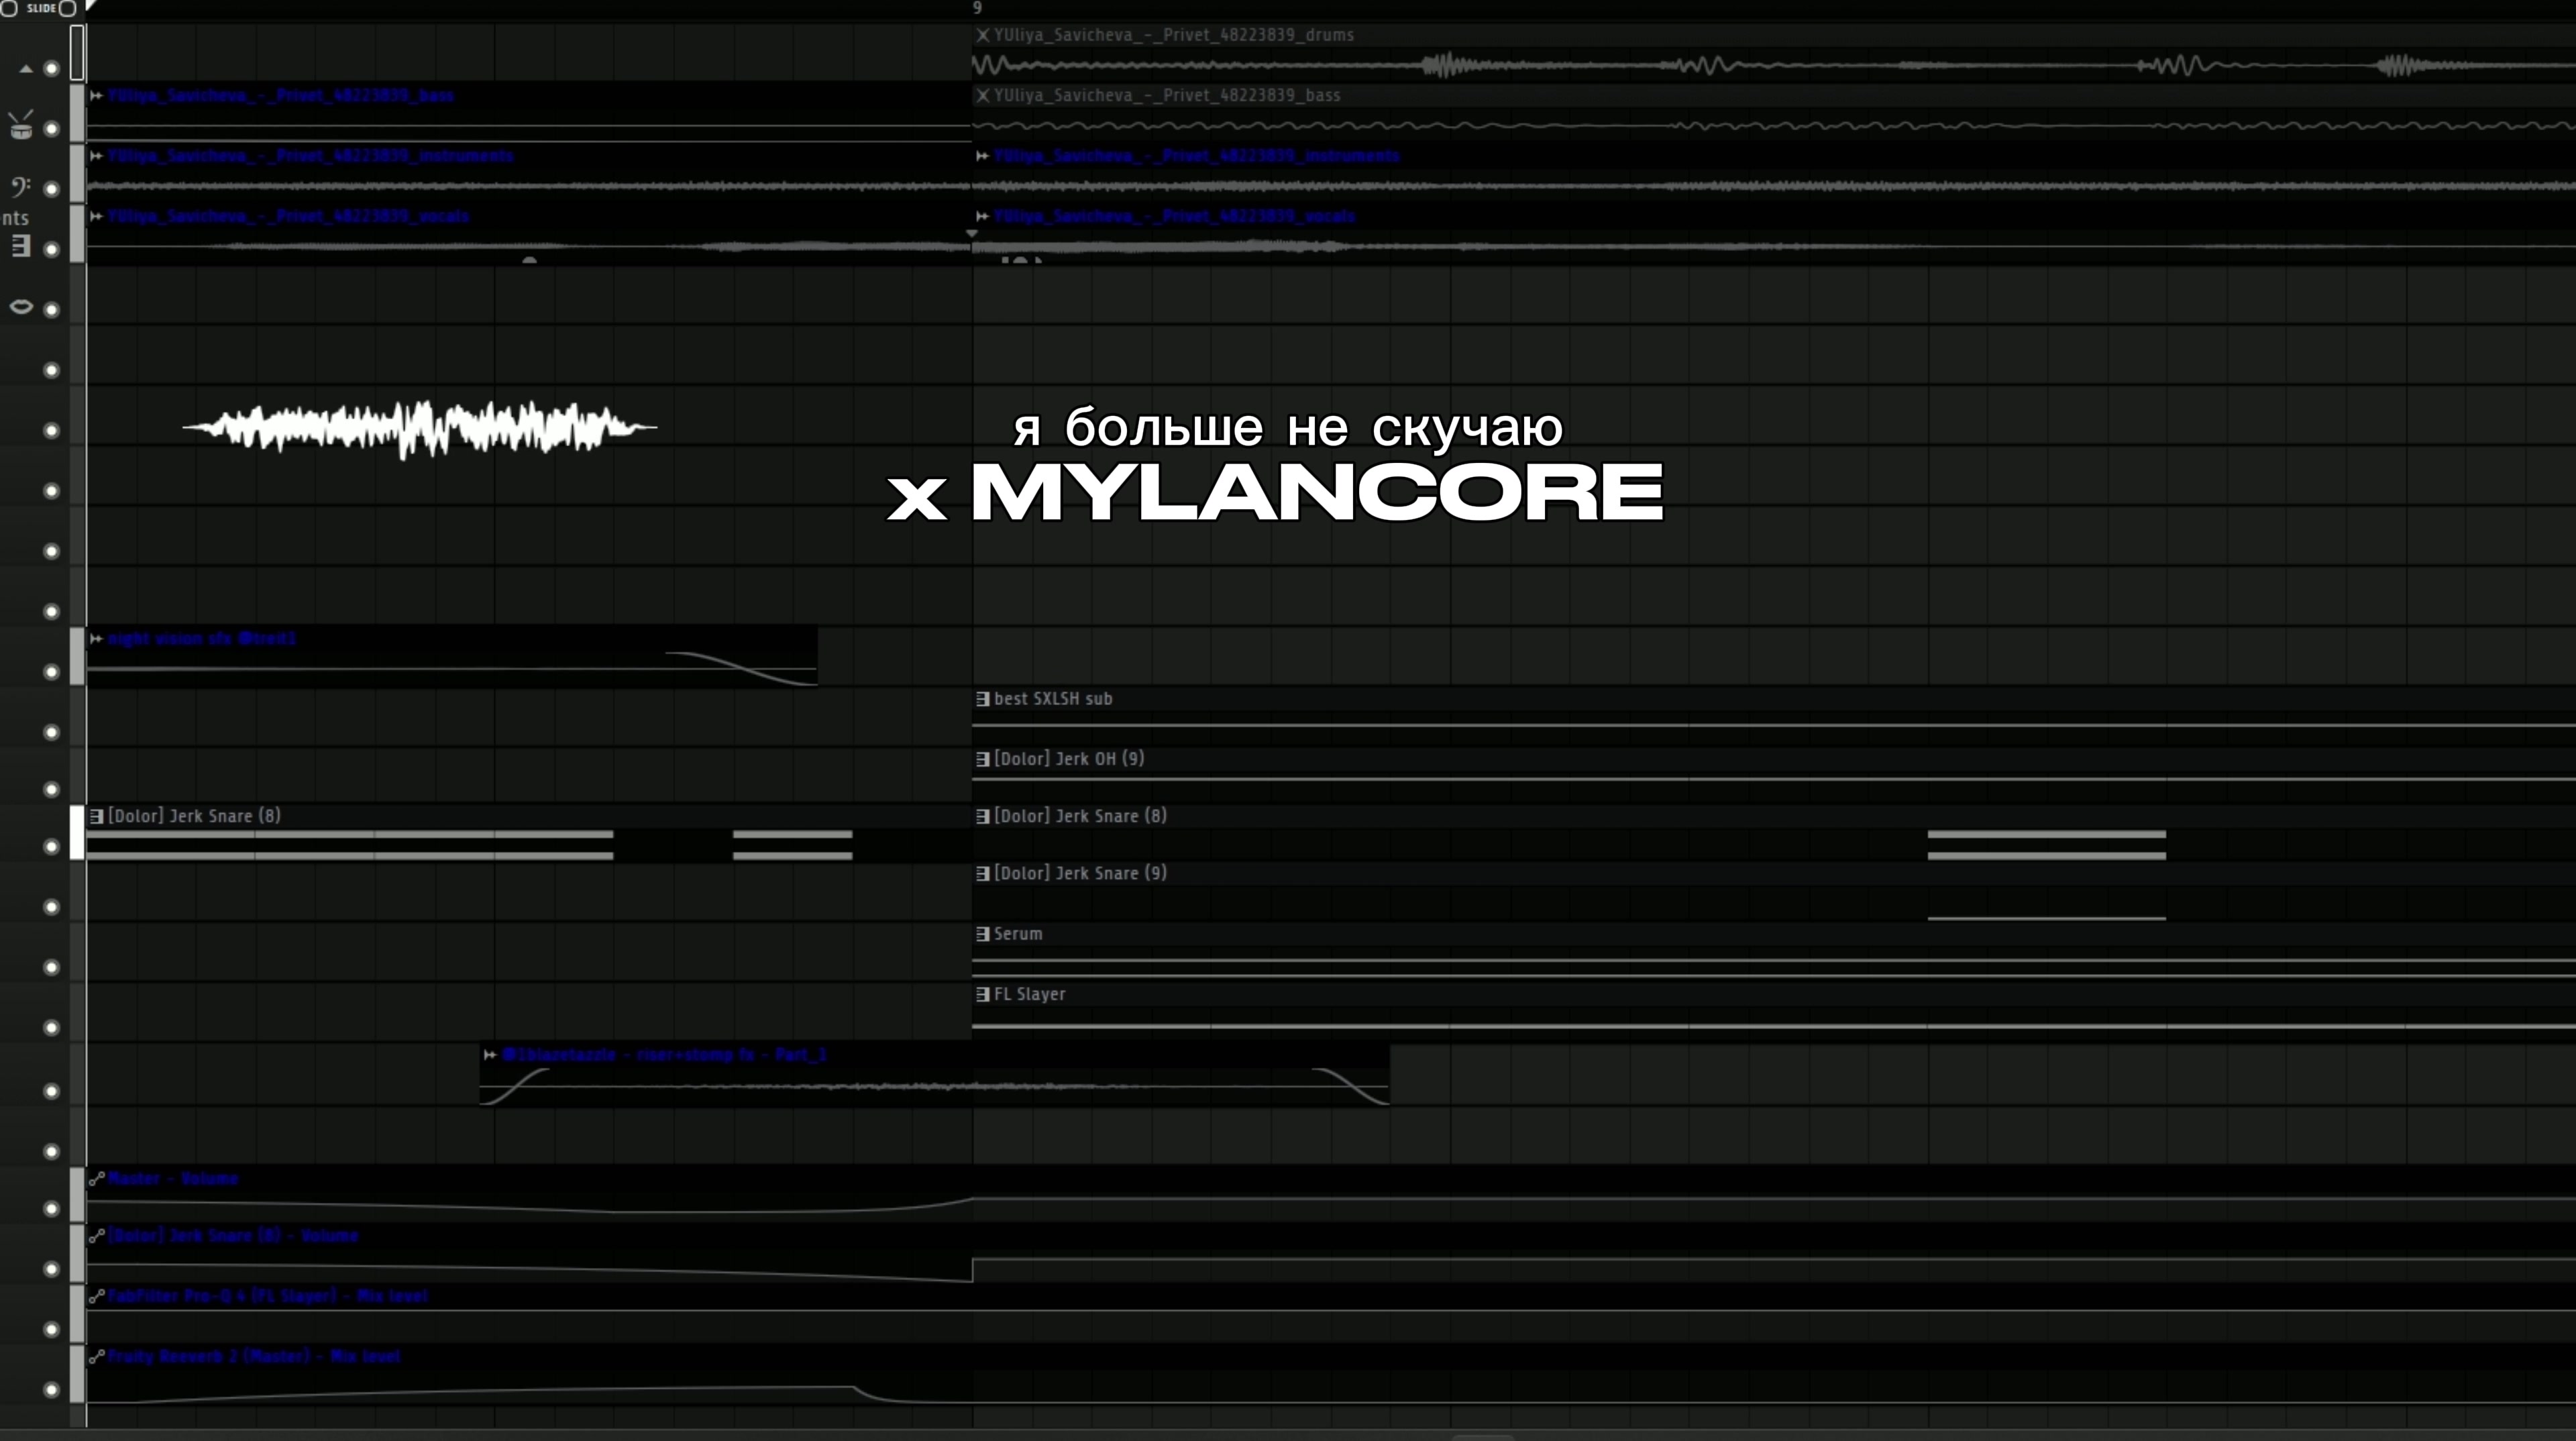Open the clip menu of the vocals clip at bar 9
2576x1441 pixels.
pos(982,216)
